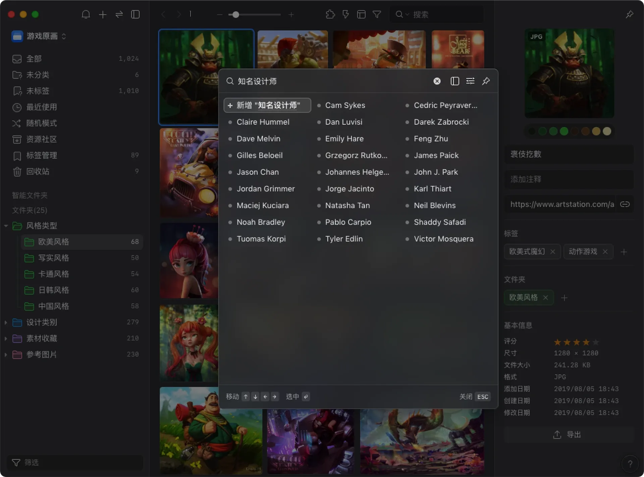Adjust the thumbnail size slider handle
Viewport: 644px width, 477px height.
[x=236, y=14]
